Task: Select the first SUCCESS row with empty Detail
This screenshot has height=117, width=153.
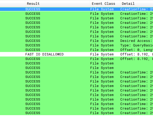Action: coord(77,63)
